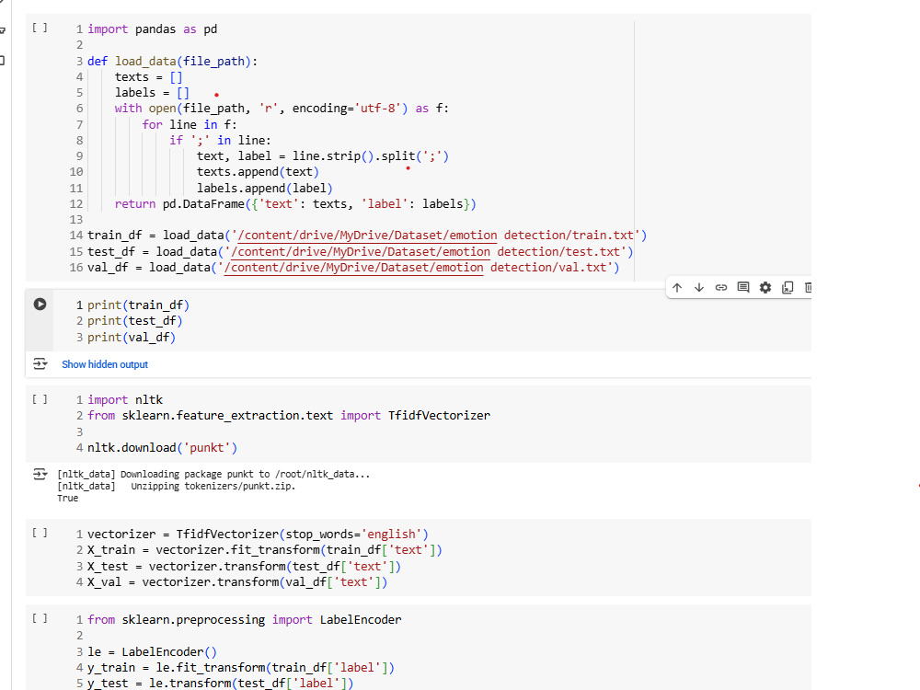Delete the selected cell with trash icon
Viewport: 920px width, 690px height.
point(808,287)
